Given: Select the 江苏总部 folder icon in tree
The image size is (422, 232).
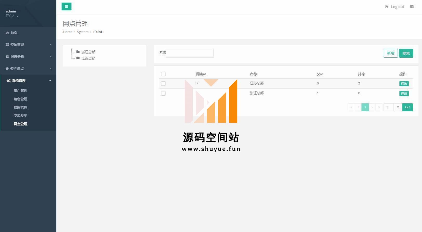Looking at the screenshot, I should coord(78,58).
